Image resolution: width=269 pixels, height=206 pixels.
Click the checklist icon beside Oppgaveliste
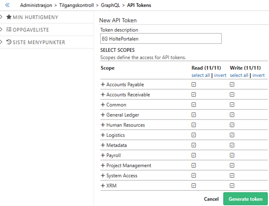point(9,30)
